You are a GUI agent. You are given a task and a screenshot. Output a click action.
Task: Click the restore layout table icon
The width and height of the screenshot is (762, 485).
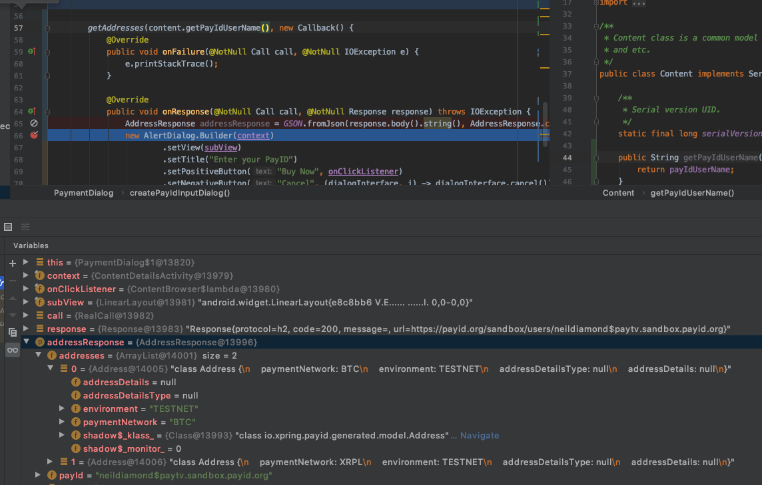[8, 227]
